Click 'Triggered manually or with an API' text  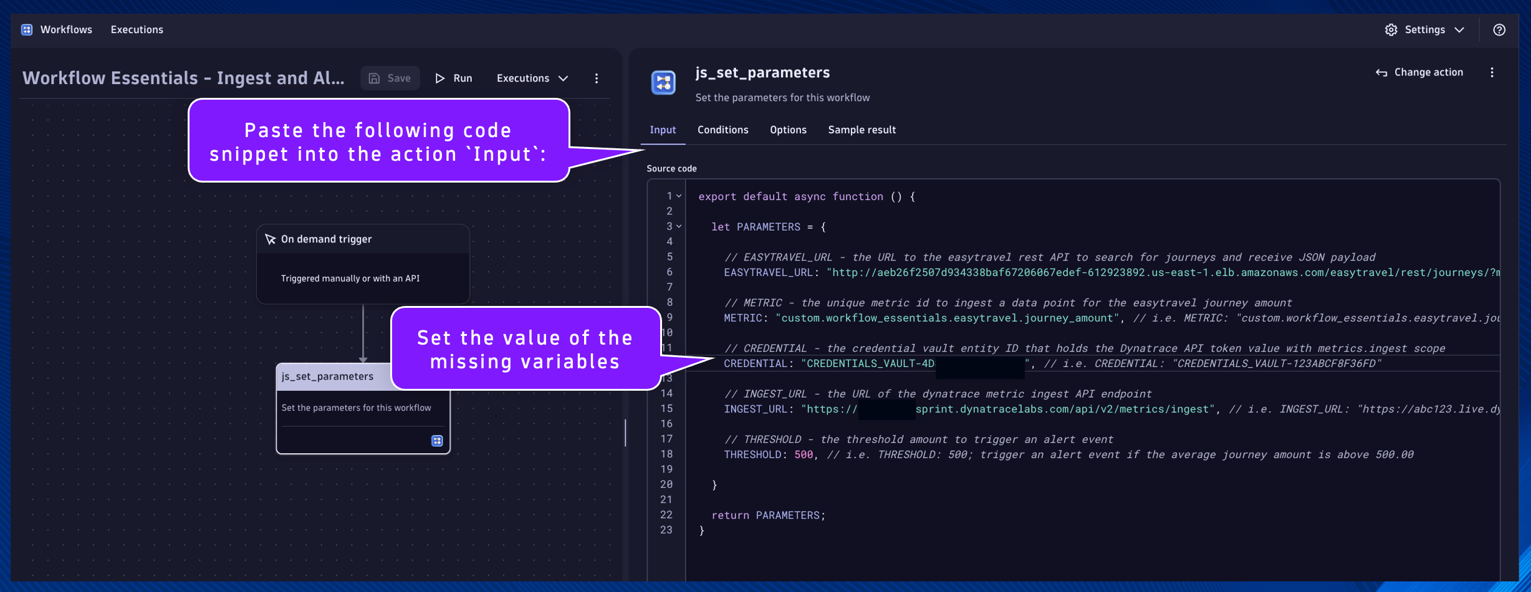(350, 279)
